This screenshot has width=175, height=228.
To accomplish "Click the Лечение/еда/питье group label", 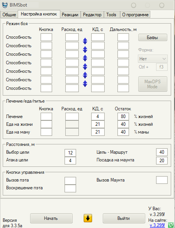I will pos(25,101).
